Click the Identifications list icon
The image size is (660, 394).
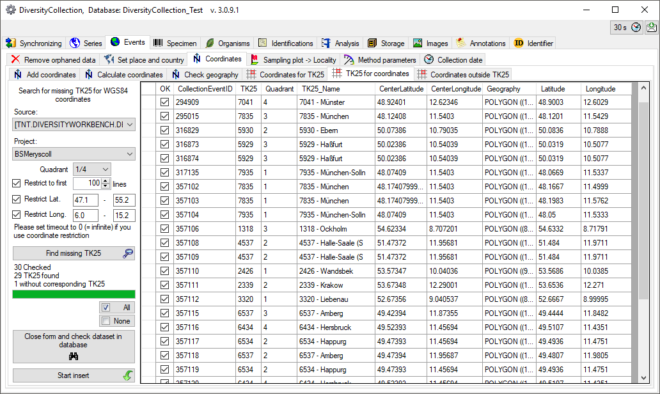click(x=263, y=43)
